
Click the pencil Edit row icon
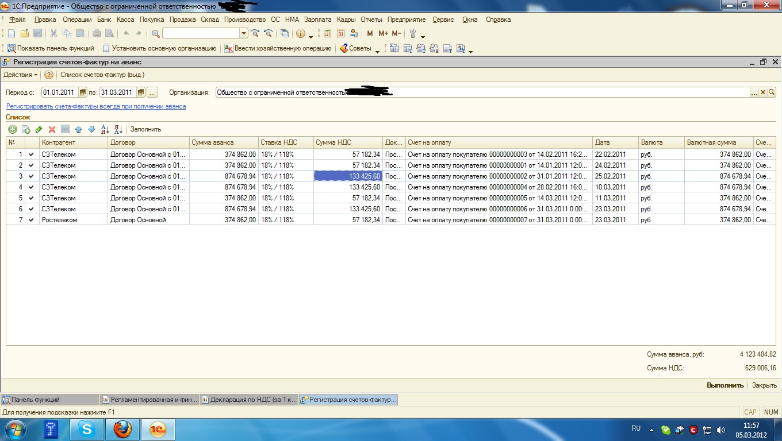tap(39, 129)
